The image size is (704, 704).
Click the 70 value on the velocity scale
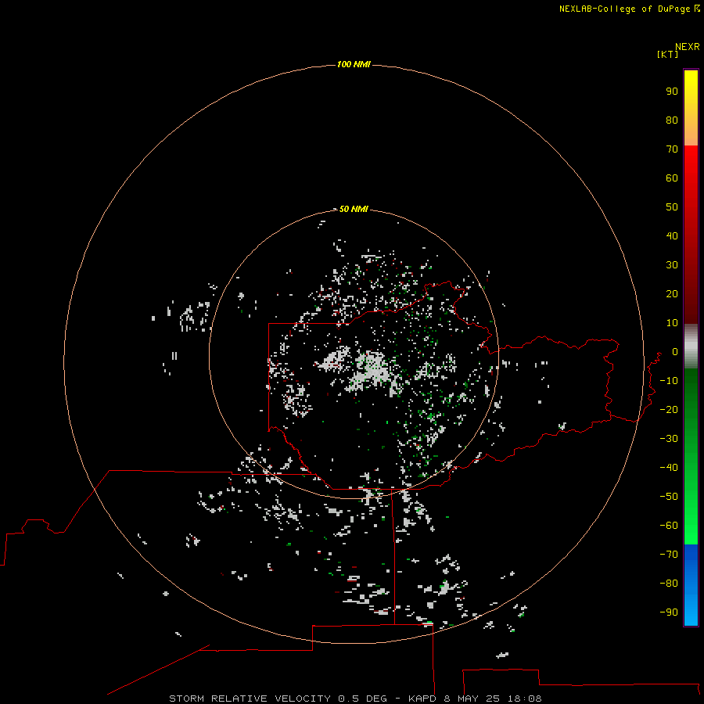(x=672, y=149)
